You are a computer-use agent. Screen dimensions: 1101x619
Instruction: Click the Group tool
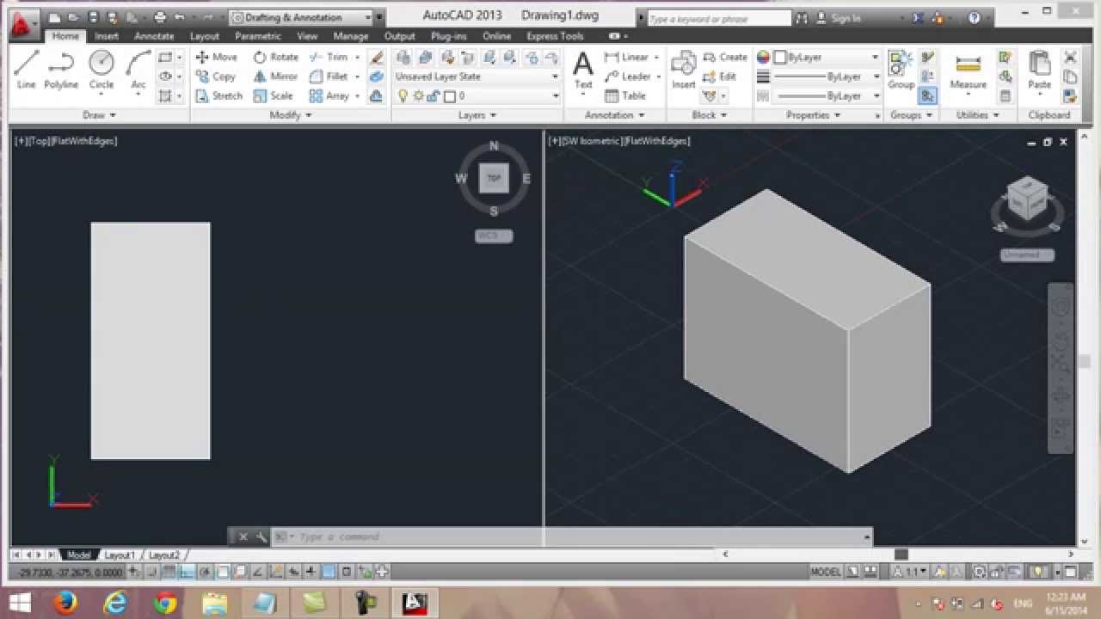[x=901, y=70]
